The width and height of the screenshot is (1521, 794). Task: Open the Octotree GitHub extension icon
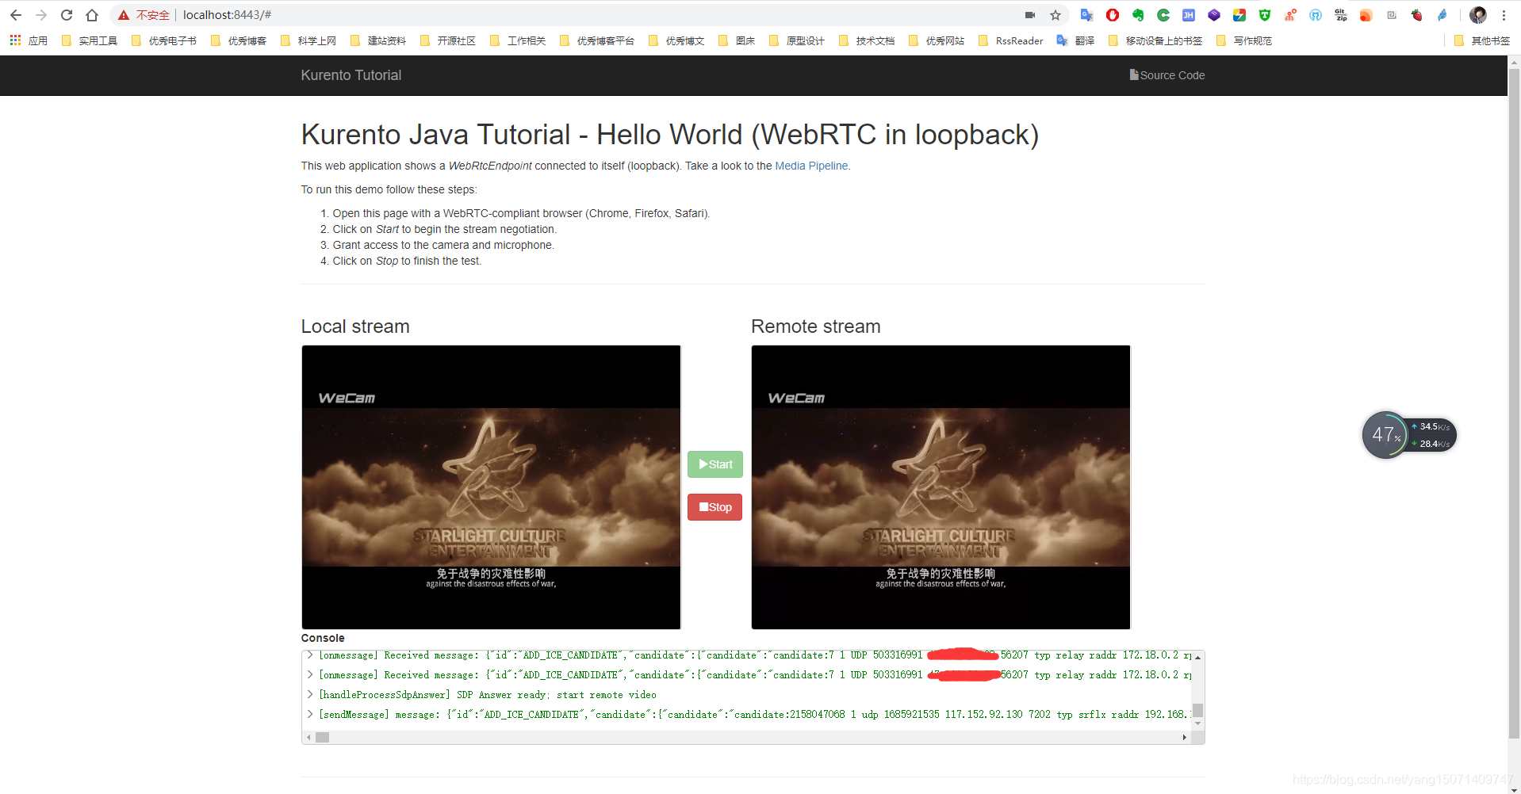pyautogui.click(x=1316, y=15)
